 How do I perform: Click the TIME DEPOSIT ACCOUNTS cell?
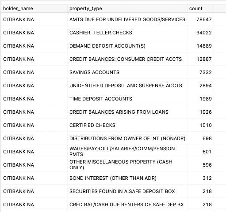(x=127, y=99)
